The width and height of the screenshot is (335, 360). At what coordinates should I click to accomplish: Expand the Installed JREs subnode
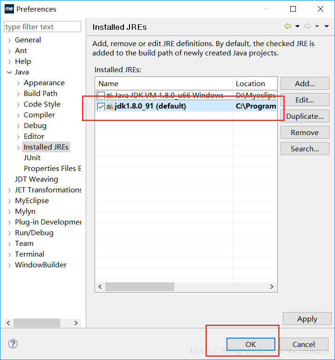18,147
